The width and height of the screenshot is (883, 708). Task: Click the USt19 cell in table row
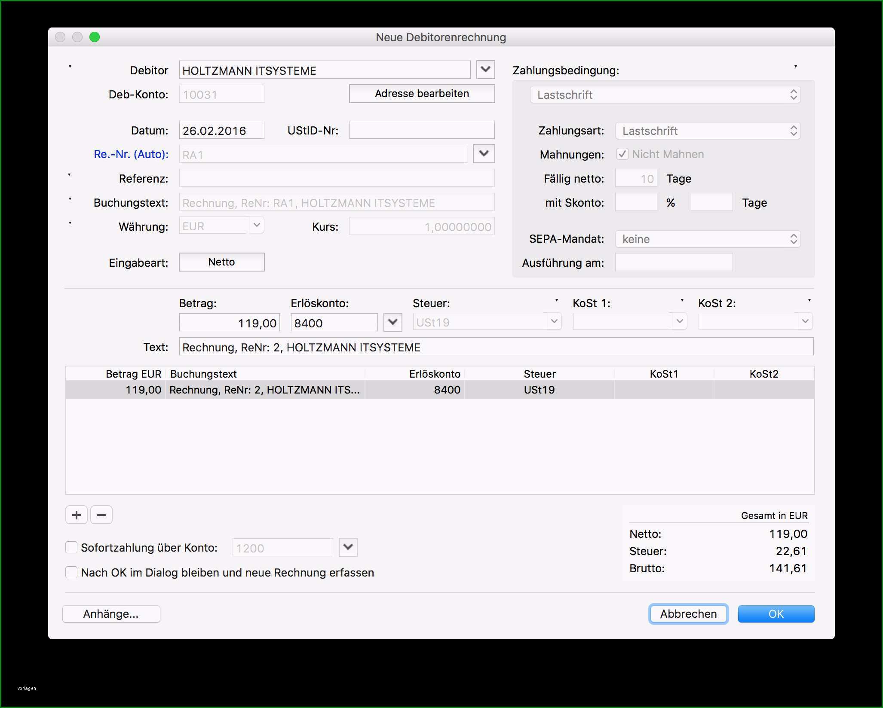[540, 390]
